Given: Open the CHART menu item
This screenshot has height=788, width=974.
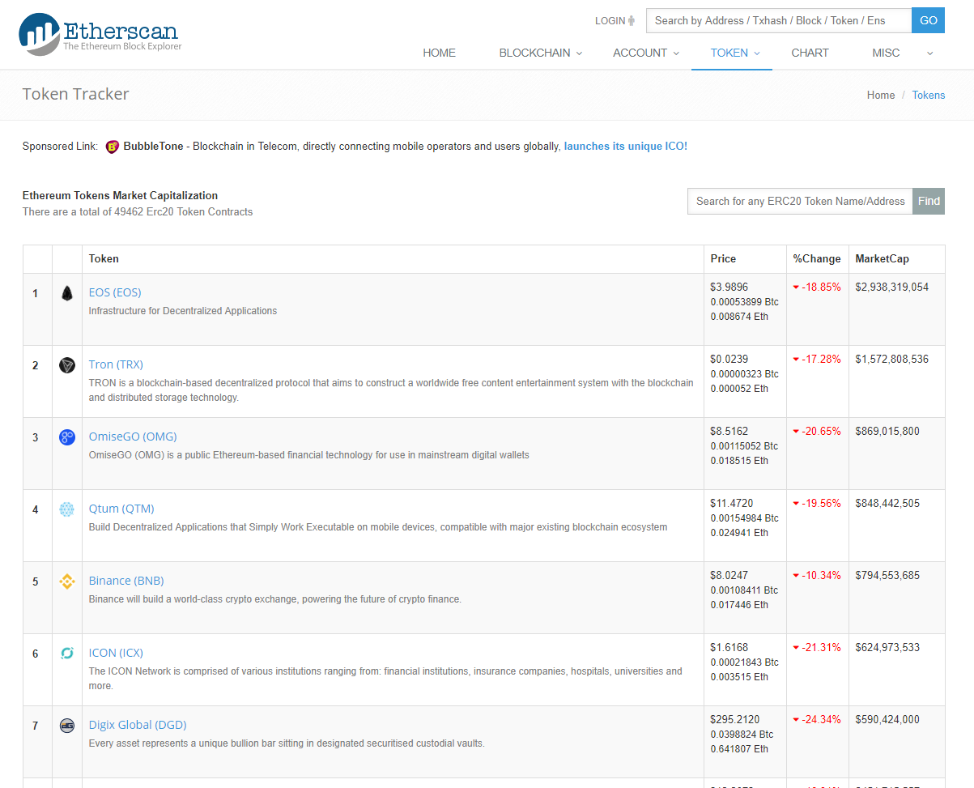Looking at the screenshot, I should click(810, 53).
